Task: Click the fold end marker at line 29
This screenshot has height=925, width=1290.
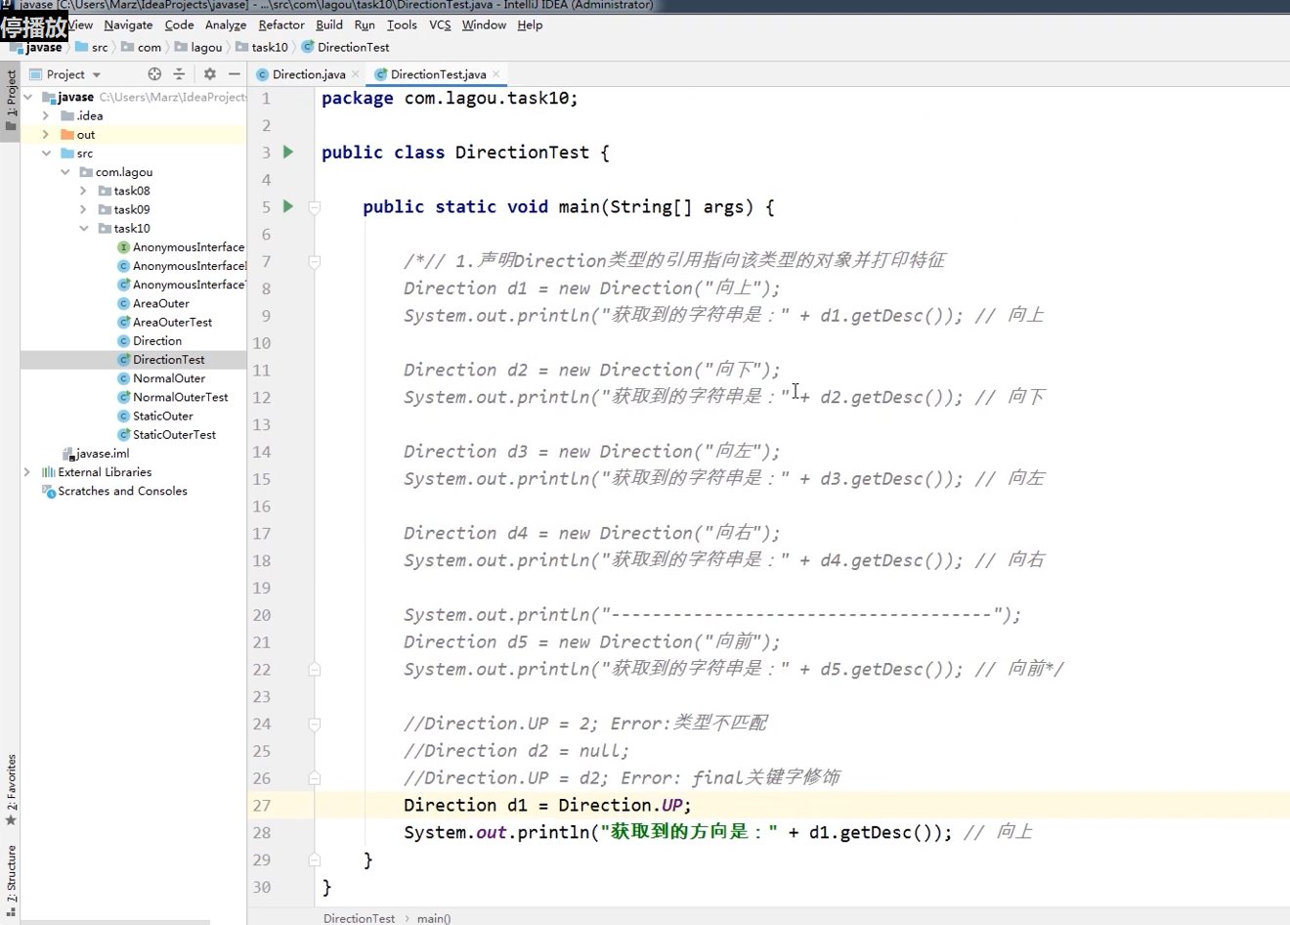Action: point(315,859)
